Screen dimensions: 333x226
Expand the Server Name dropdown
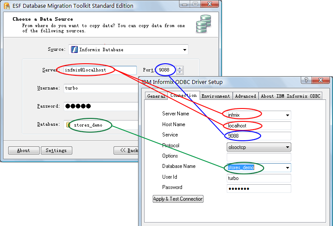tap(287, 115)
